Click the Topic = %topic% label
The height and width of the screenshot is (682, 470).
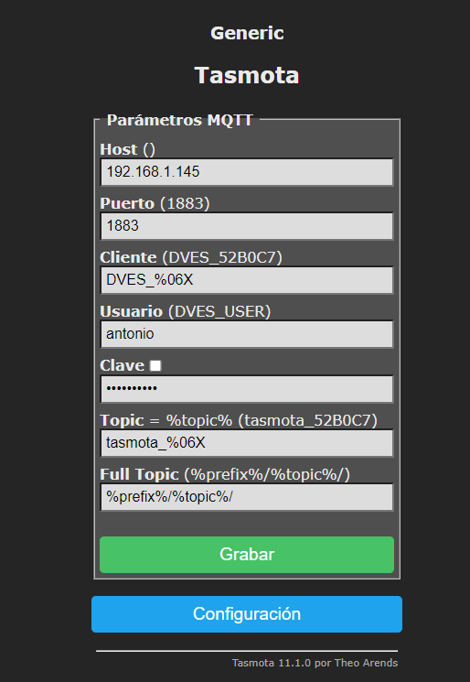pos(166,420)
